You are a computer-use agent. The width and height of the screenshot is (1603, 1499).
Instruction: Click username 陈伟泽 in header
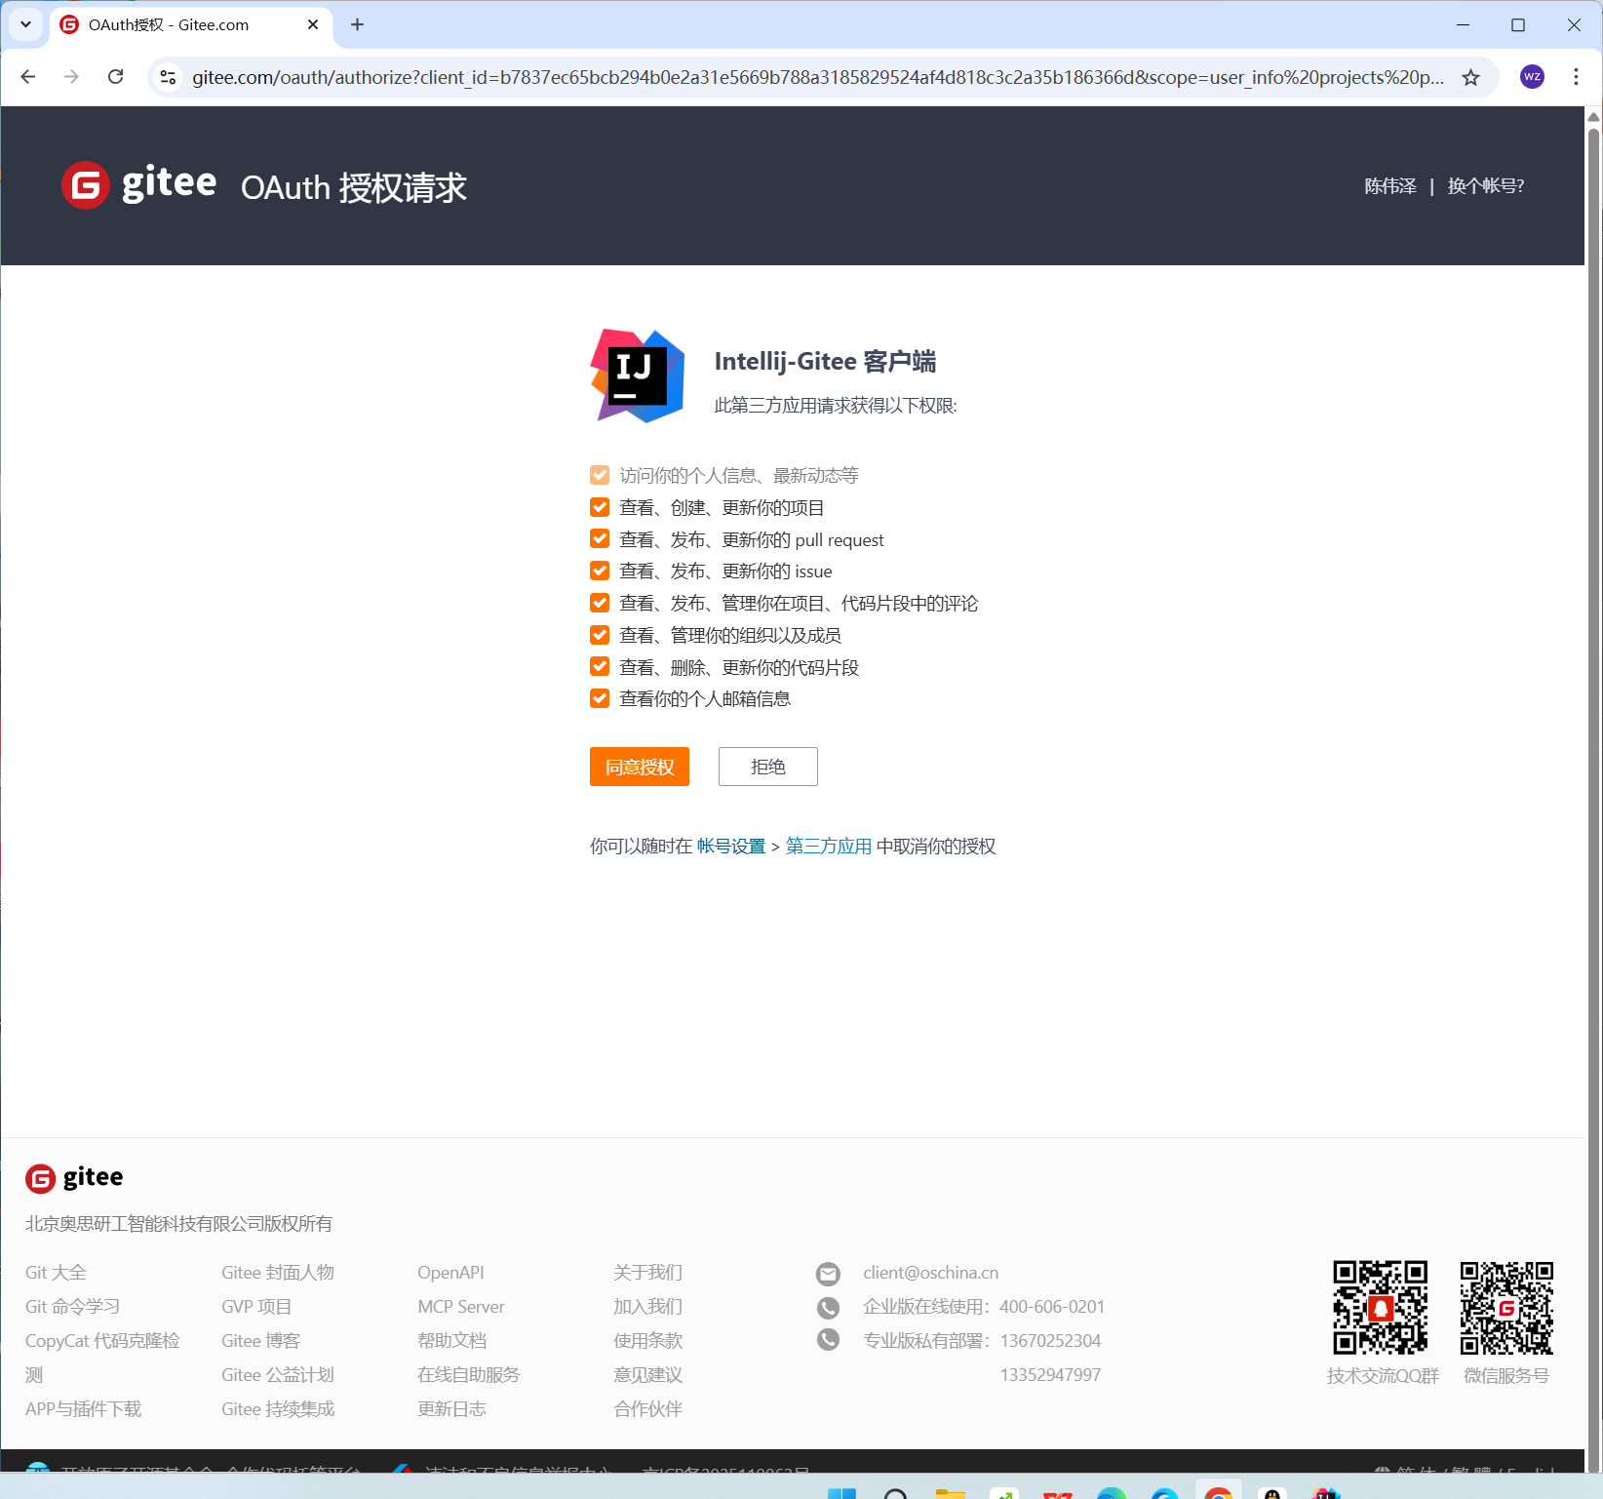[x=1390, y=185]
